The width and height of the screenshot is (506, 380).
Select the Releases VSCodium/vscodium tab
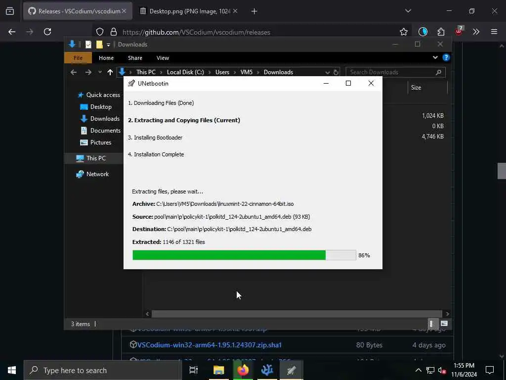(x=78, y=11)
